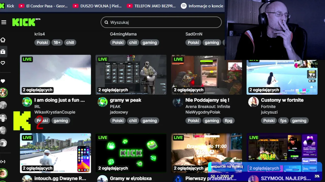This screenshot has height=182, width=325.
Task: Click LIVE badge on 'Nie Poddajemy się' thumbnail
Action: (178, 59)
